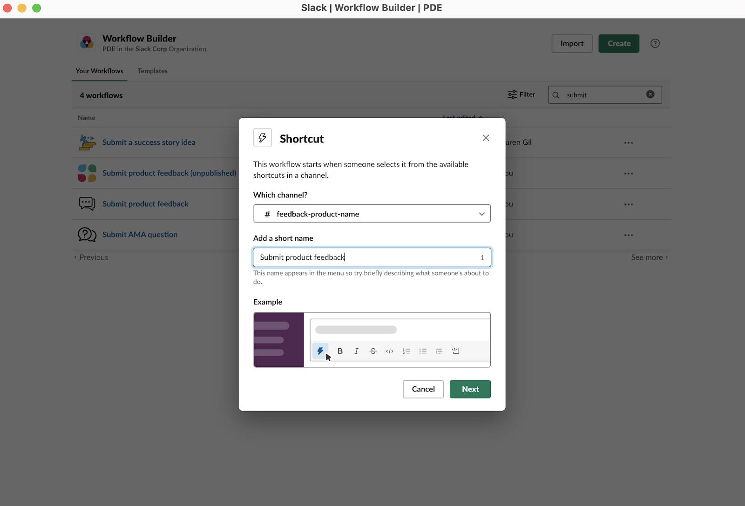Click the strikethrough icon in example toolbar
The height and width of the screenshot is (506, 745).
click(373, 351)
